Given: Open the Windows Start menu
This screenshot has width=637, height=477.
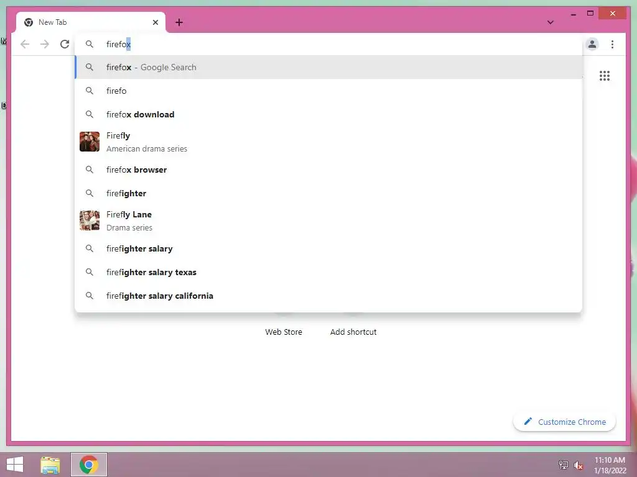Looking at the screenshot, I should coord(15,465).
